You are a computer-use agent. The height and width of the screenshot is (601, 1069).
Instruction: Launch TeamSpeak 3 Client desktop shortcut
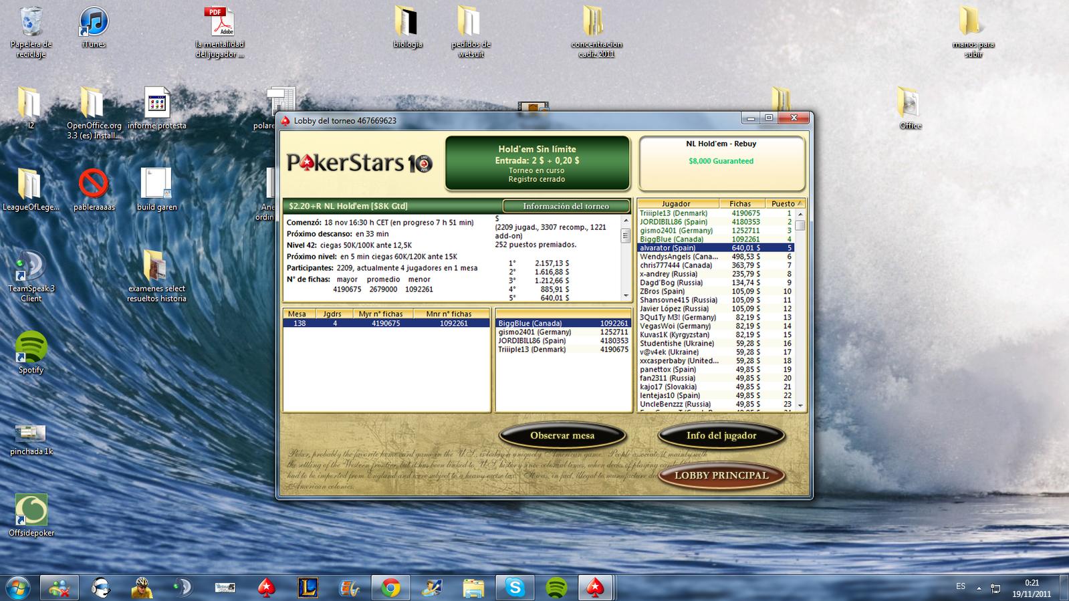coord(31,276)
